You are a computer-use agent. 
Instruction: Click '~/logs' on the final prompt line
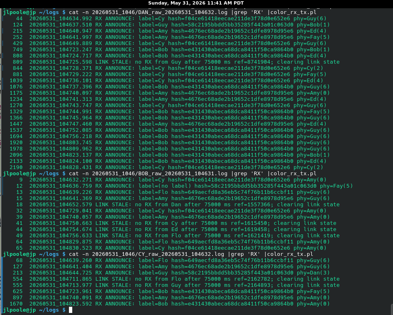(49, 310)
